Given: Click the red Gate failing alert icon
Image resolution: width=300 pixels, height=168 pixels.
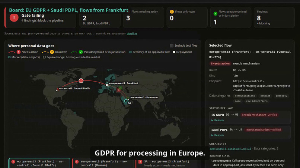Looking at the screenshot, I should 14,17.
